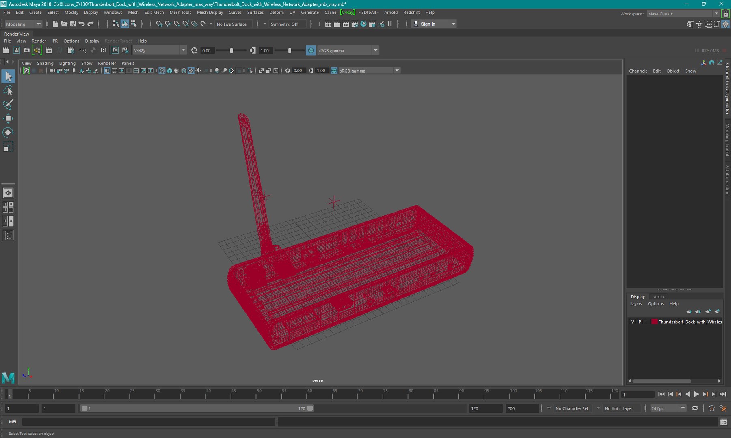Click the Sign In button
The width and height of the screenshot is (731, 438).
[428, 24]
